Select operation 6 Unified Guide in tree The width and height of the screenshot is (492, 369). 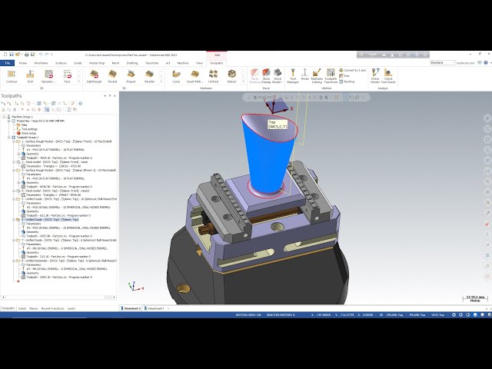tap(50, 220)
